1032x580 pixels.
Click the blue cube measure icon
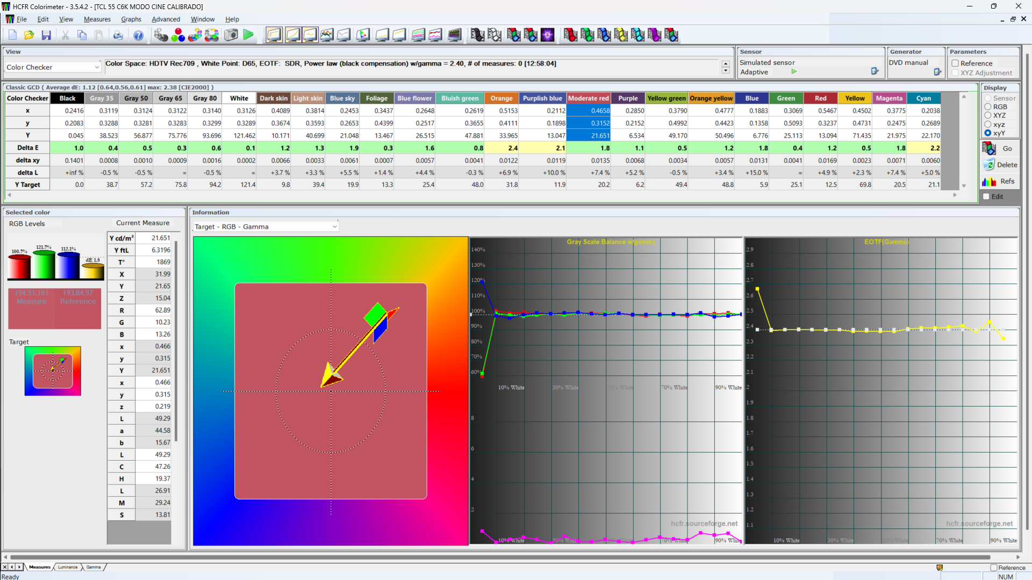tap(604, 35)
